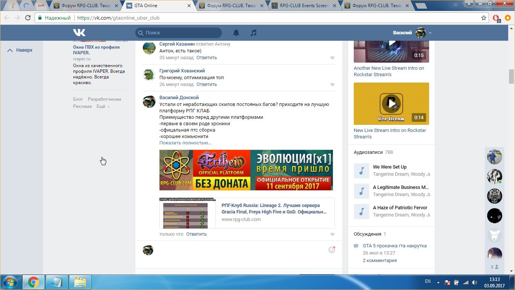Expand the post with Показать полностью…
Image resolution: width=515 pixels, height=290 pixels.
tap(185, 143)
